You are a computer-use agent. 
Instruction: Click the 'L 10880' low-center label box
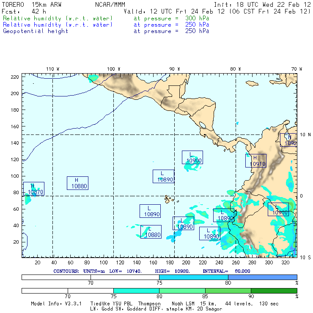point(151,232)
